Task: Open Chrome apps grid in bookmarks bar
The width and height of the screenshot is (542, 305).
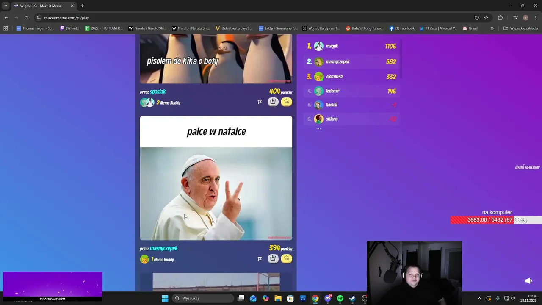Action: coord(6,28)
